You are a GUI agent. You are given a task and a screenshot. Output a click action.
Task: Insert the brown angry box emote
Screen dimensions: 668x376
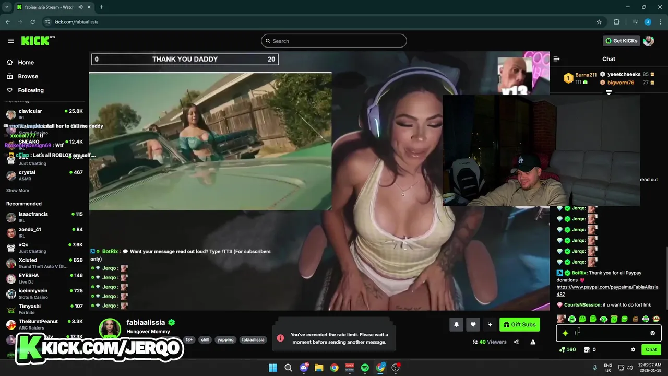(635, 319)
